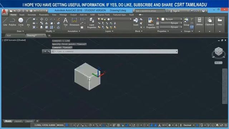
Task: Click the Scale tool in Modify panel
Action: click(x=47, y=27)
